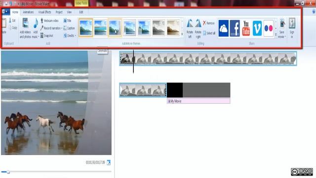Select the first AutoMovie theme thumbnail
Image resolution: width=316 pixels, height=178 pixels.
pos(85,28)
